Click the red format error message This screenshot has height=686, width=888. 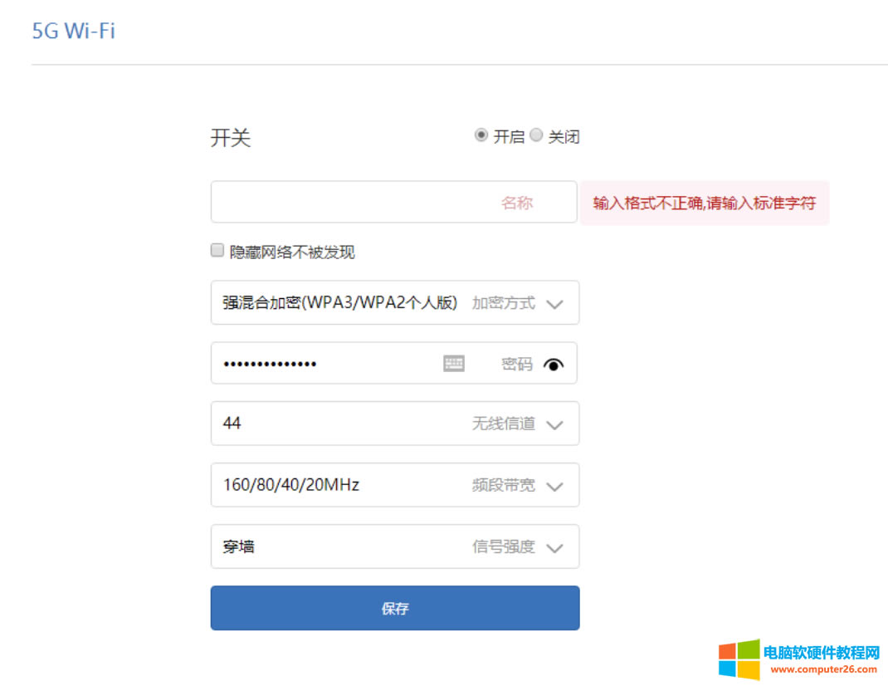[704, 203]
